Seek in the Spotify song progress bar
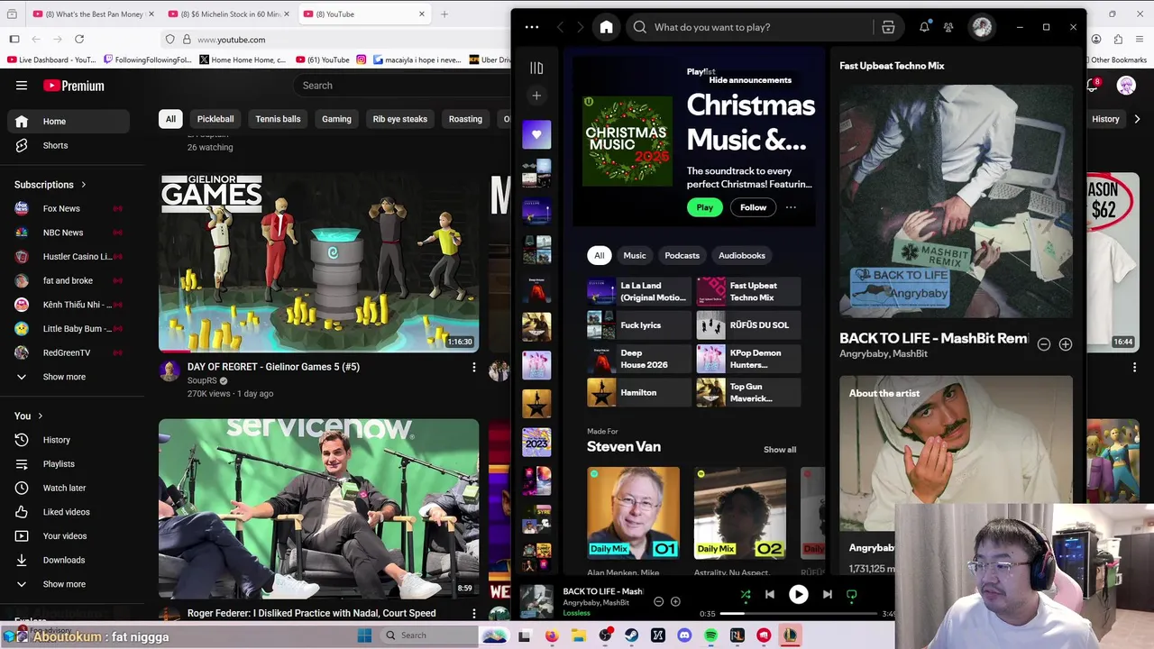1154x649 pixels. 798,614
